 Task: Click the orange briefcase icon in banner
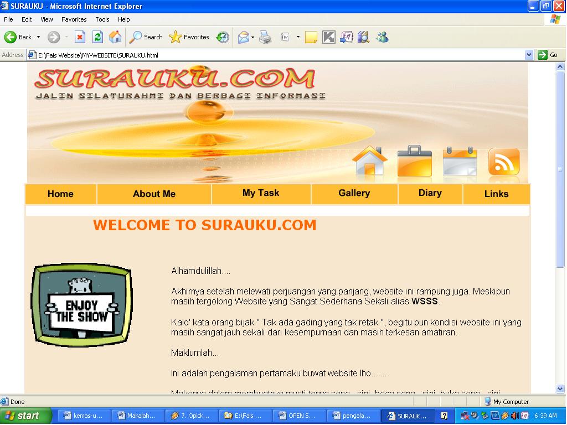pos(414,161)
